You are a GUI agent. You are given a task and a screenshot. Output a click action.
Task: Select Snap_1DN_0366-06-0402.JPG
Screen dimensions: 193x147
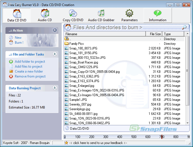pos(89,123)
